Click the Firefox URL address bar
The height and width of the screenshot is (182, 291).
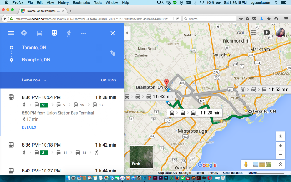(x=92, y=19)
